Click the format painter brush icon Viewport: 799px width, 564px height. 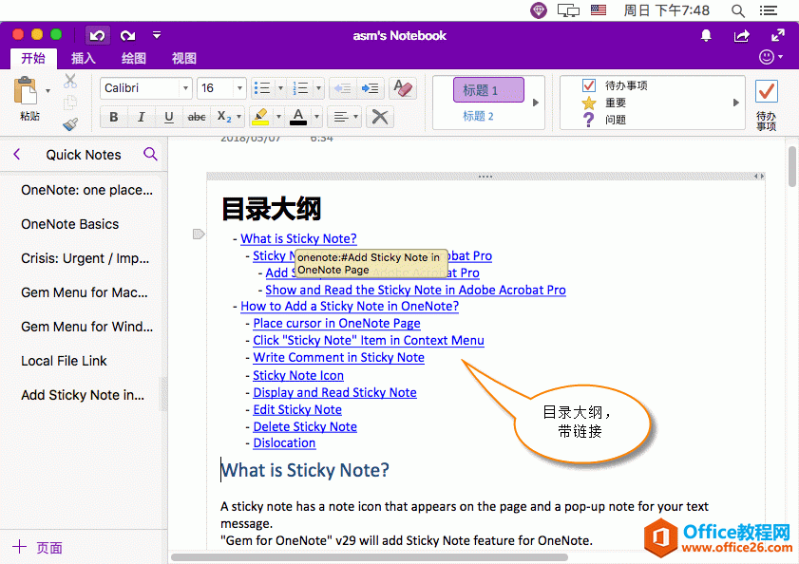[x=70, y=122]
